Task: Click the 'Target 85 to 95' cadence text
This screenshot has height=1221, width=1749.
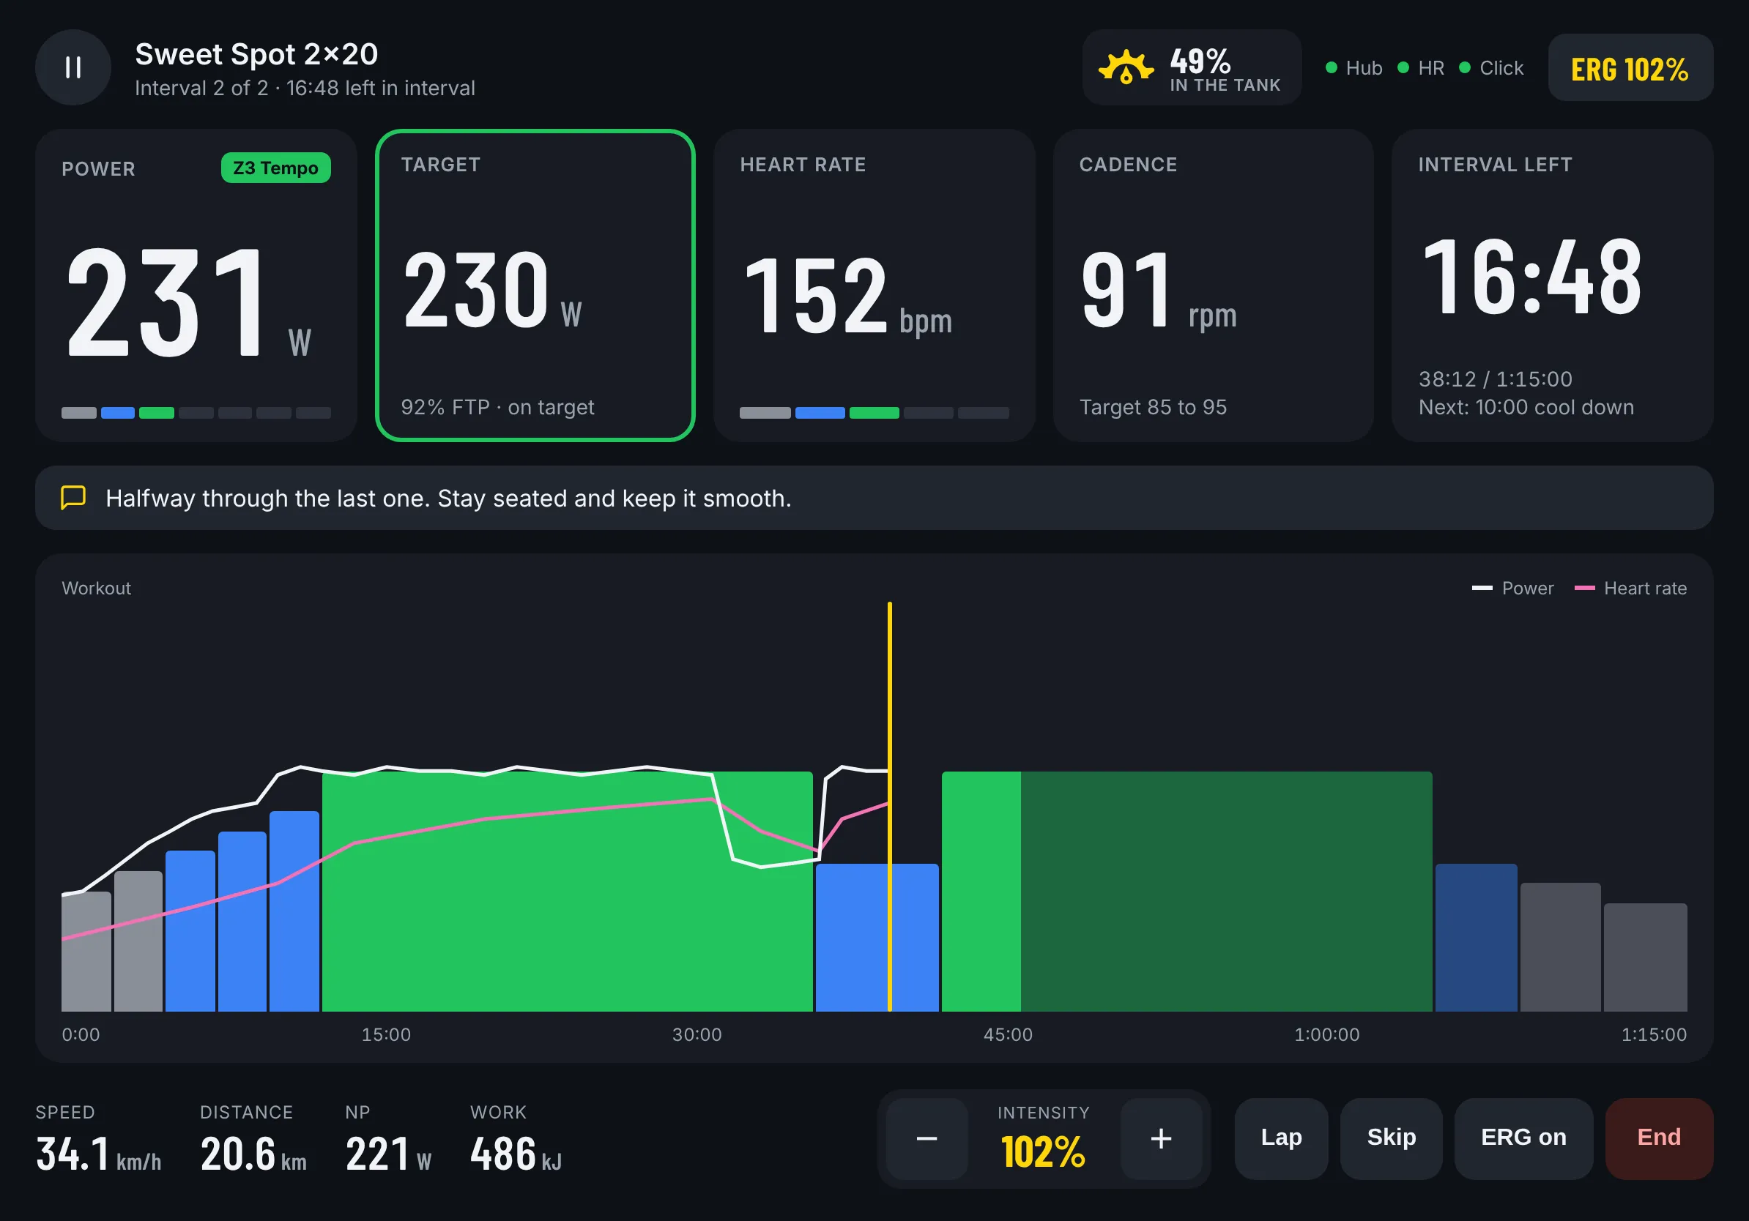Action: pos(1154,407)
